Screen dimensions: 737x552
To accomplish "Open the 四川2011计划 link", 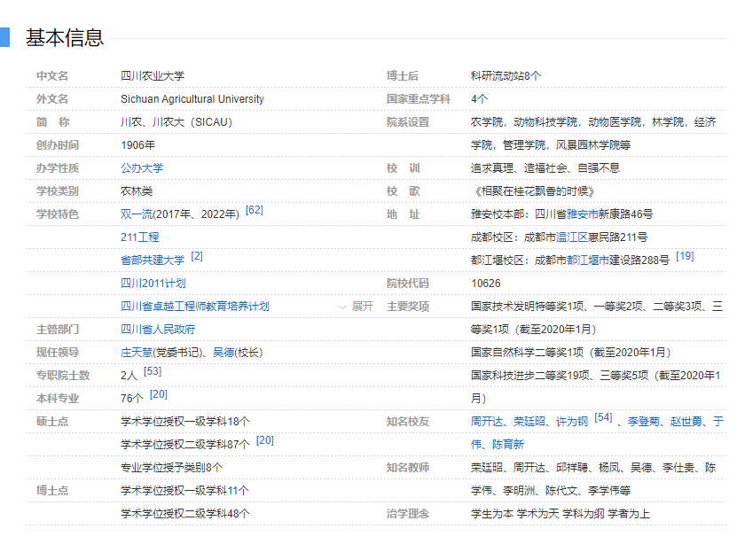I will pyautogui.click(x=153, y=284).
